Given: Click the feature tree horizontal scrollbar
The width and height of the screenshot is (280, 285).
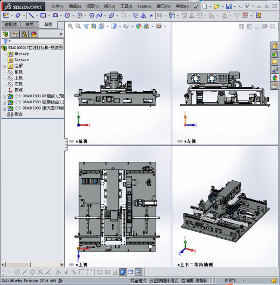Looking at the screenshot, I should click(x=32, y=265).
